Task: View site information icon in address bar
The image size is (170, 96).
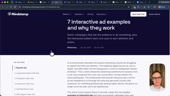Action: 20,7
